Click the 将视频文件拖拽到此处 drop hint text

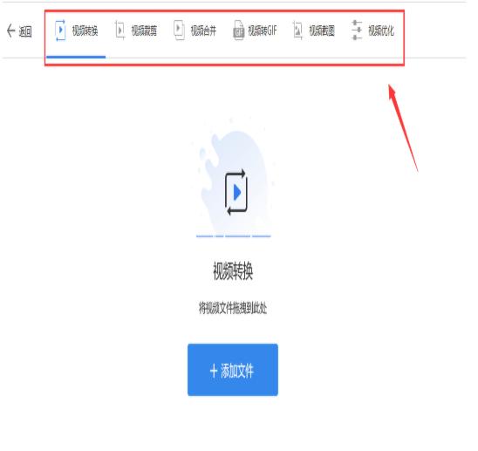point(233,308)
